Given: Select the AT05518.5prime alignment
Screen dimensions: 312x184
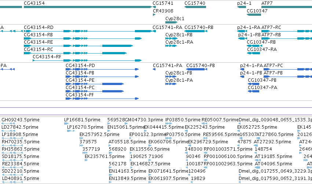Looking at the screenshot, I should tap(110, 146).
